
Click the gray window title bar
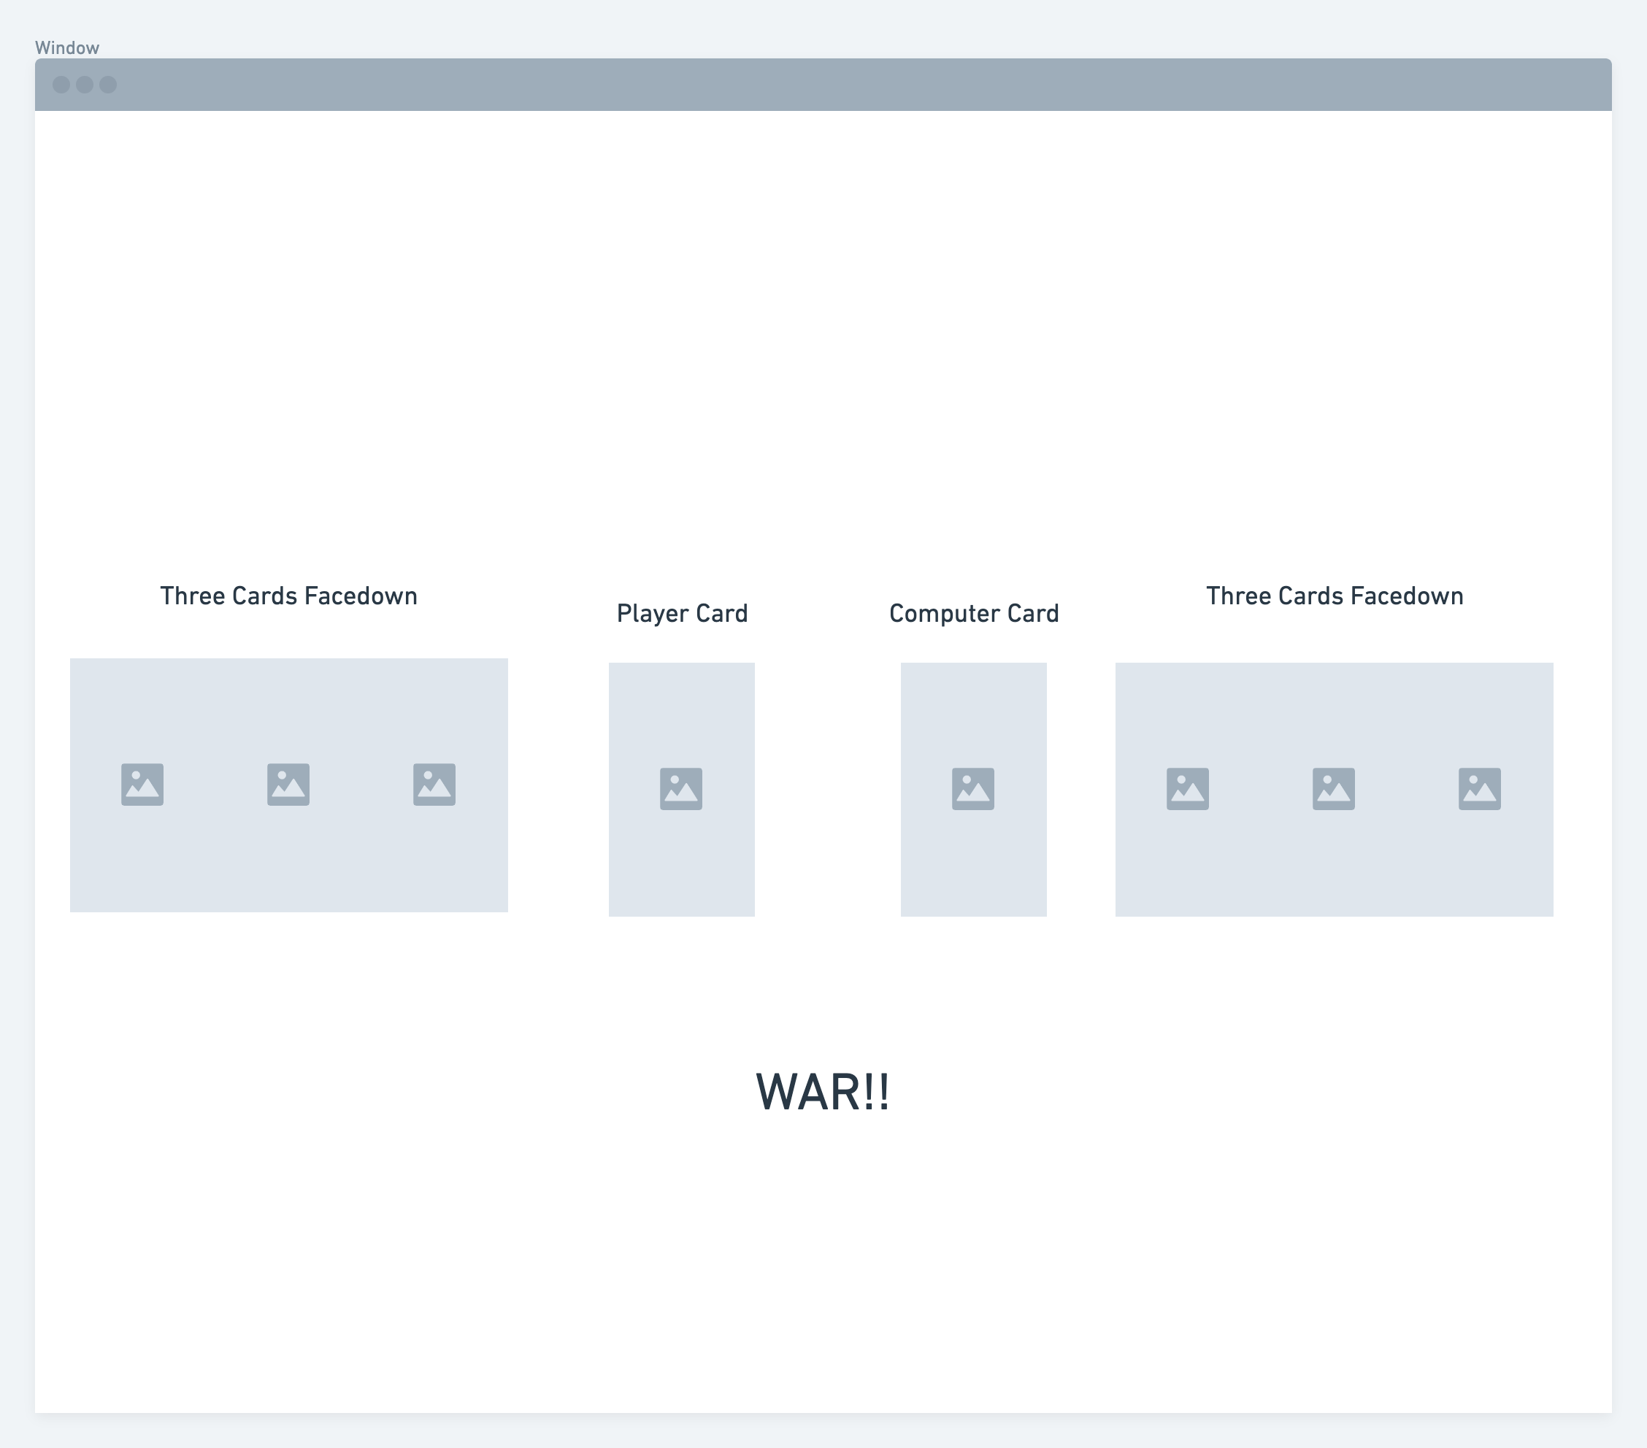tap(822, 85)
